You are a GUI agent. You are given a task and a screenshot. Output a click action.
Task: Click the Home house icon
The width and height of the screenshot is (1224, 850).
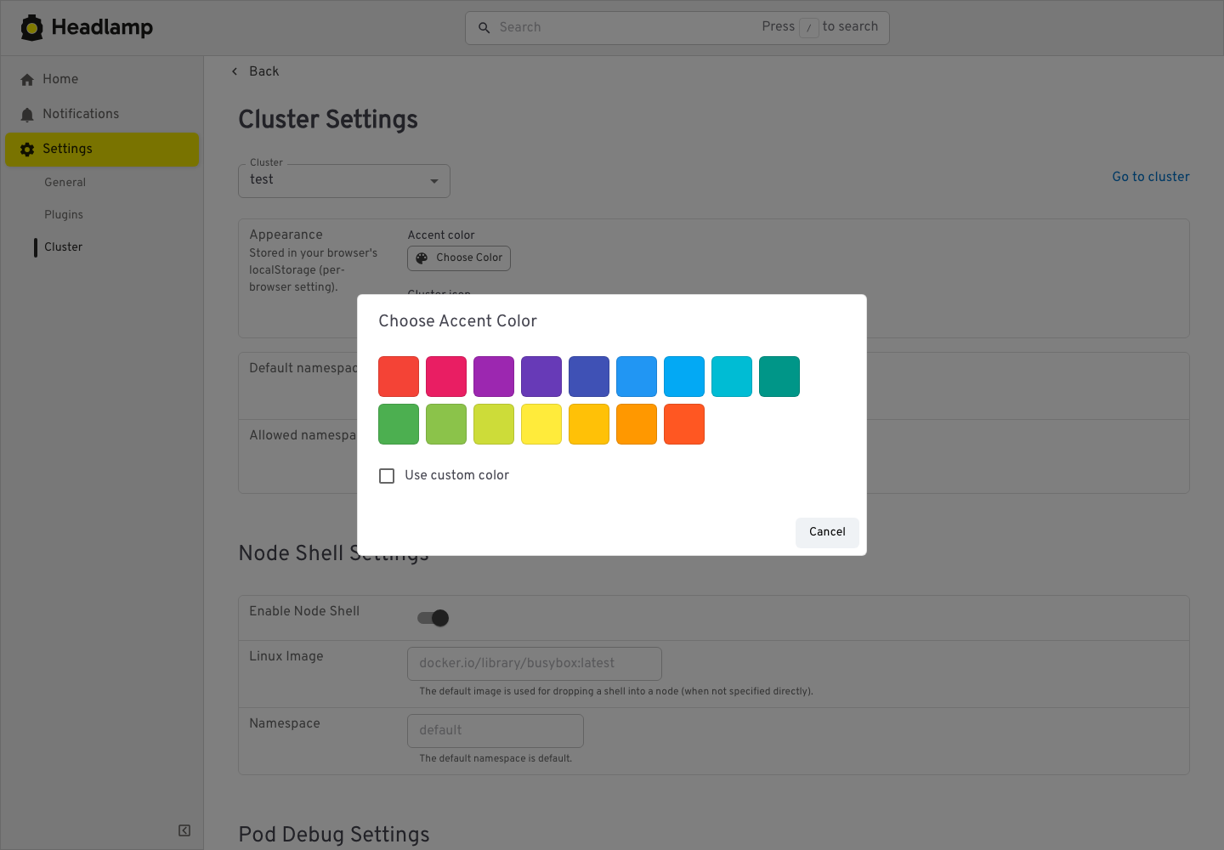(x=27, y=79)
